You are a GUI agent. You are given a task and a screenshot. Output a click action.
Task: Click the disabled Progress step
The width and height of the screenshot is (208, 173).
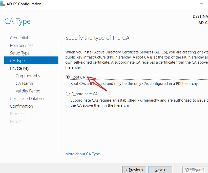click(x=17, y=114)
